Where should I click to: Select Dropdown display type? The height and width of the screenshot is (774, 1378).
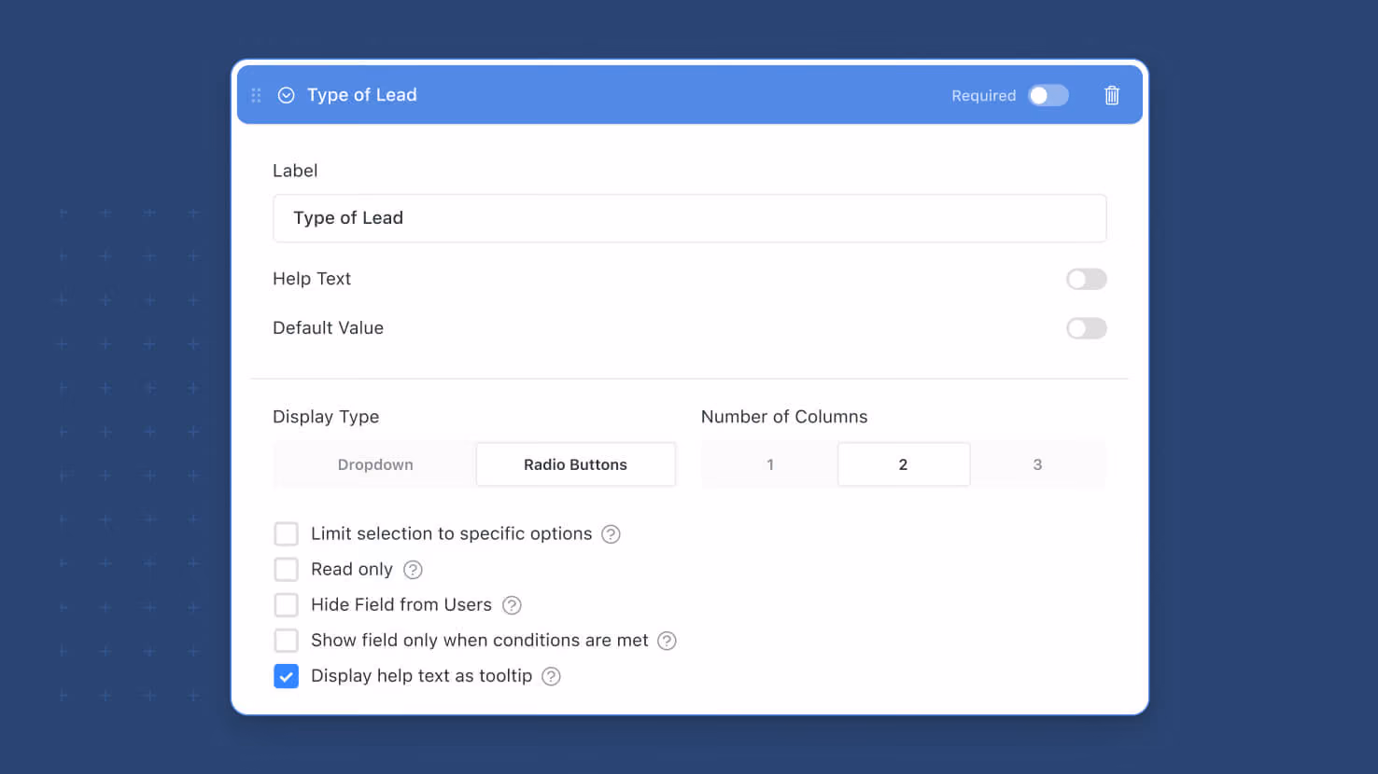coord(375,464)
